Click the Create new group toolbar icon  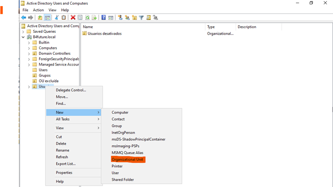point(127,18)
